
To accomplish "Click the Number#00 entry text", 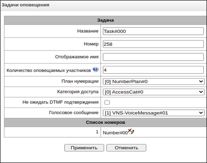I will (115, 133).
